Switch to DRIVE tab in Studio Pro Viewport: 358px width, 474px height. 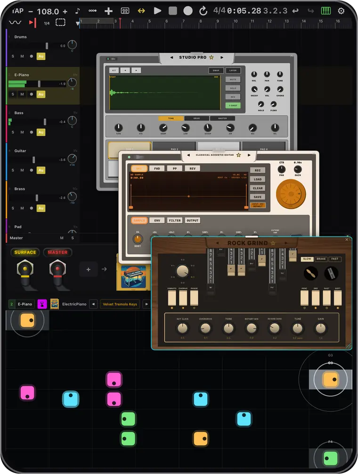coord(196,118)
